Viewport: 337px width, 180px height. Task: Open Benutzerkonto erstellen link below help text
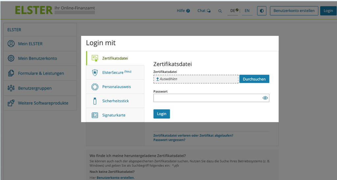[x=115, y=178]
